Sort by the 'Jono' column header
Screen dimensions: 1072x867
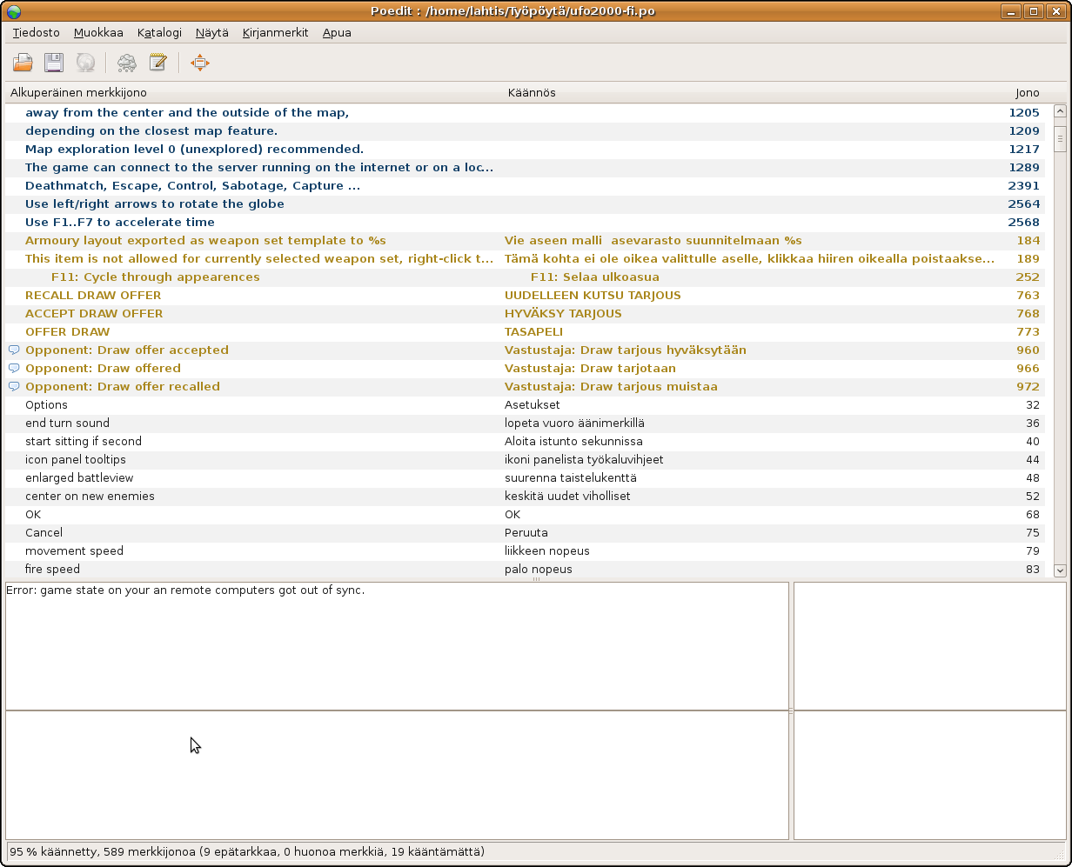[x=1027, y=92]
